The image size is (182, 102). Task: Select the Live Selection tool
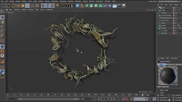click(14, 6)
